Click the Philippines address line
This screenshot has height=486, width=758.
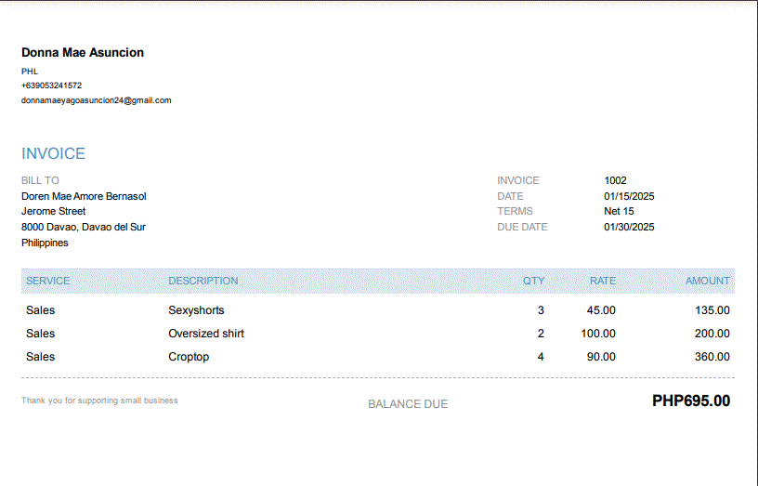[x=45, y=243]
